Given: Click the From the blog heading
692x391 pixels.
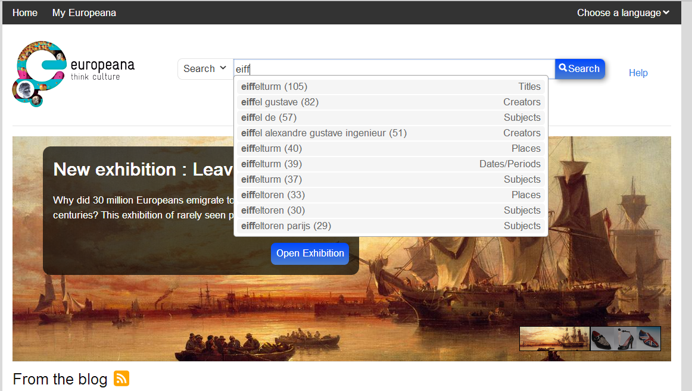Looking at the screenshot, I should [x=60, y=379].
